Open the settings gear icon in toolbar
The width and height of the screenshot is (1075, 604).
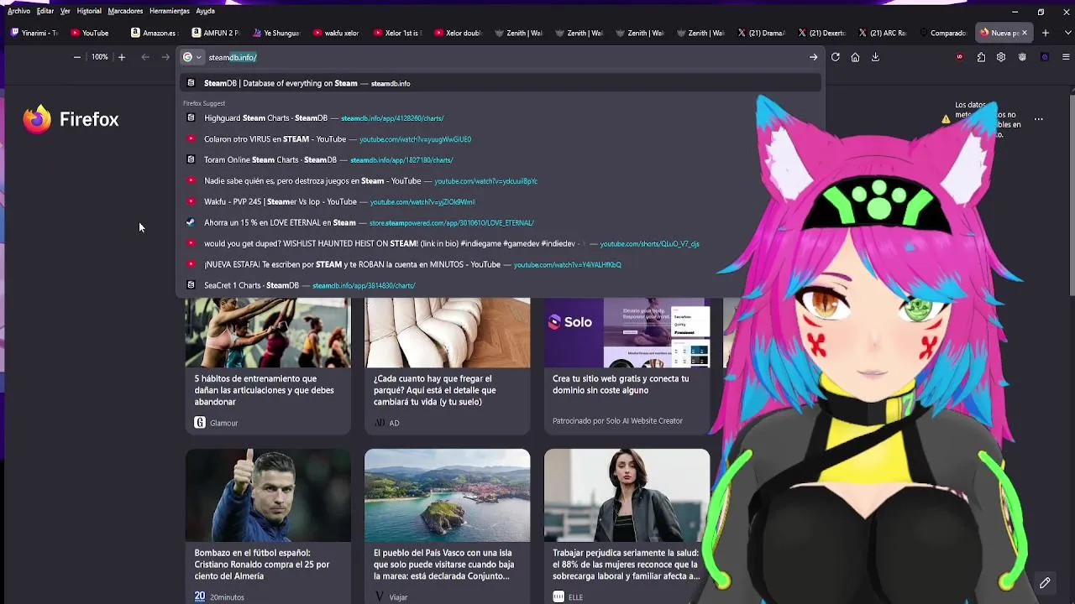pos(1001,57)
